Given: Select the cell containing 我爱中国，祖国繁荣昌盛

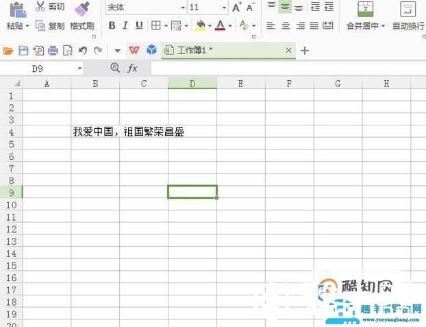Looking at the screenshot, I should (x=95, y=132).
